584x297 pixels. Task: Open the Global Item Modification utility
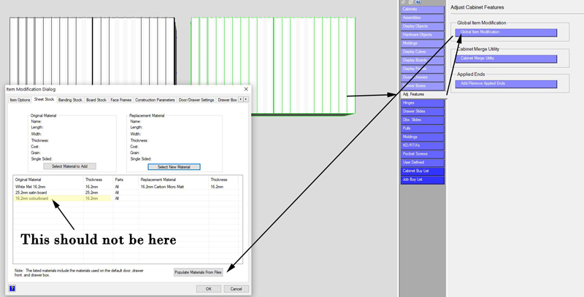507,33
